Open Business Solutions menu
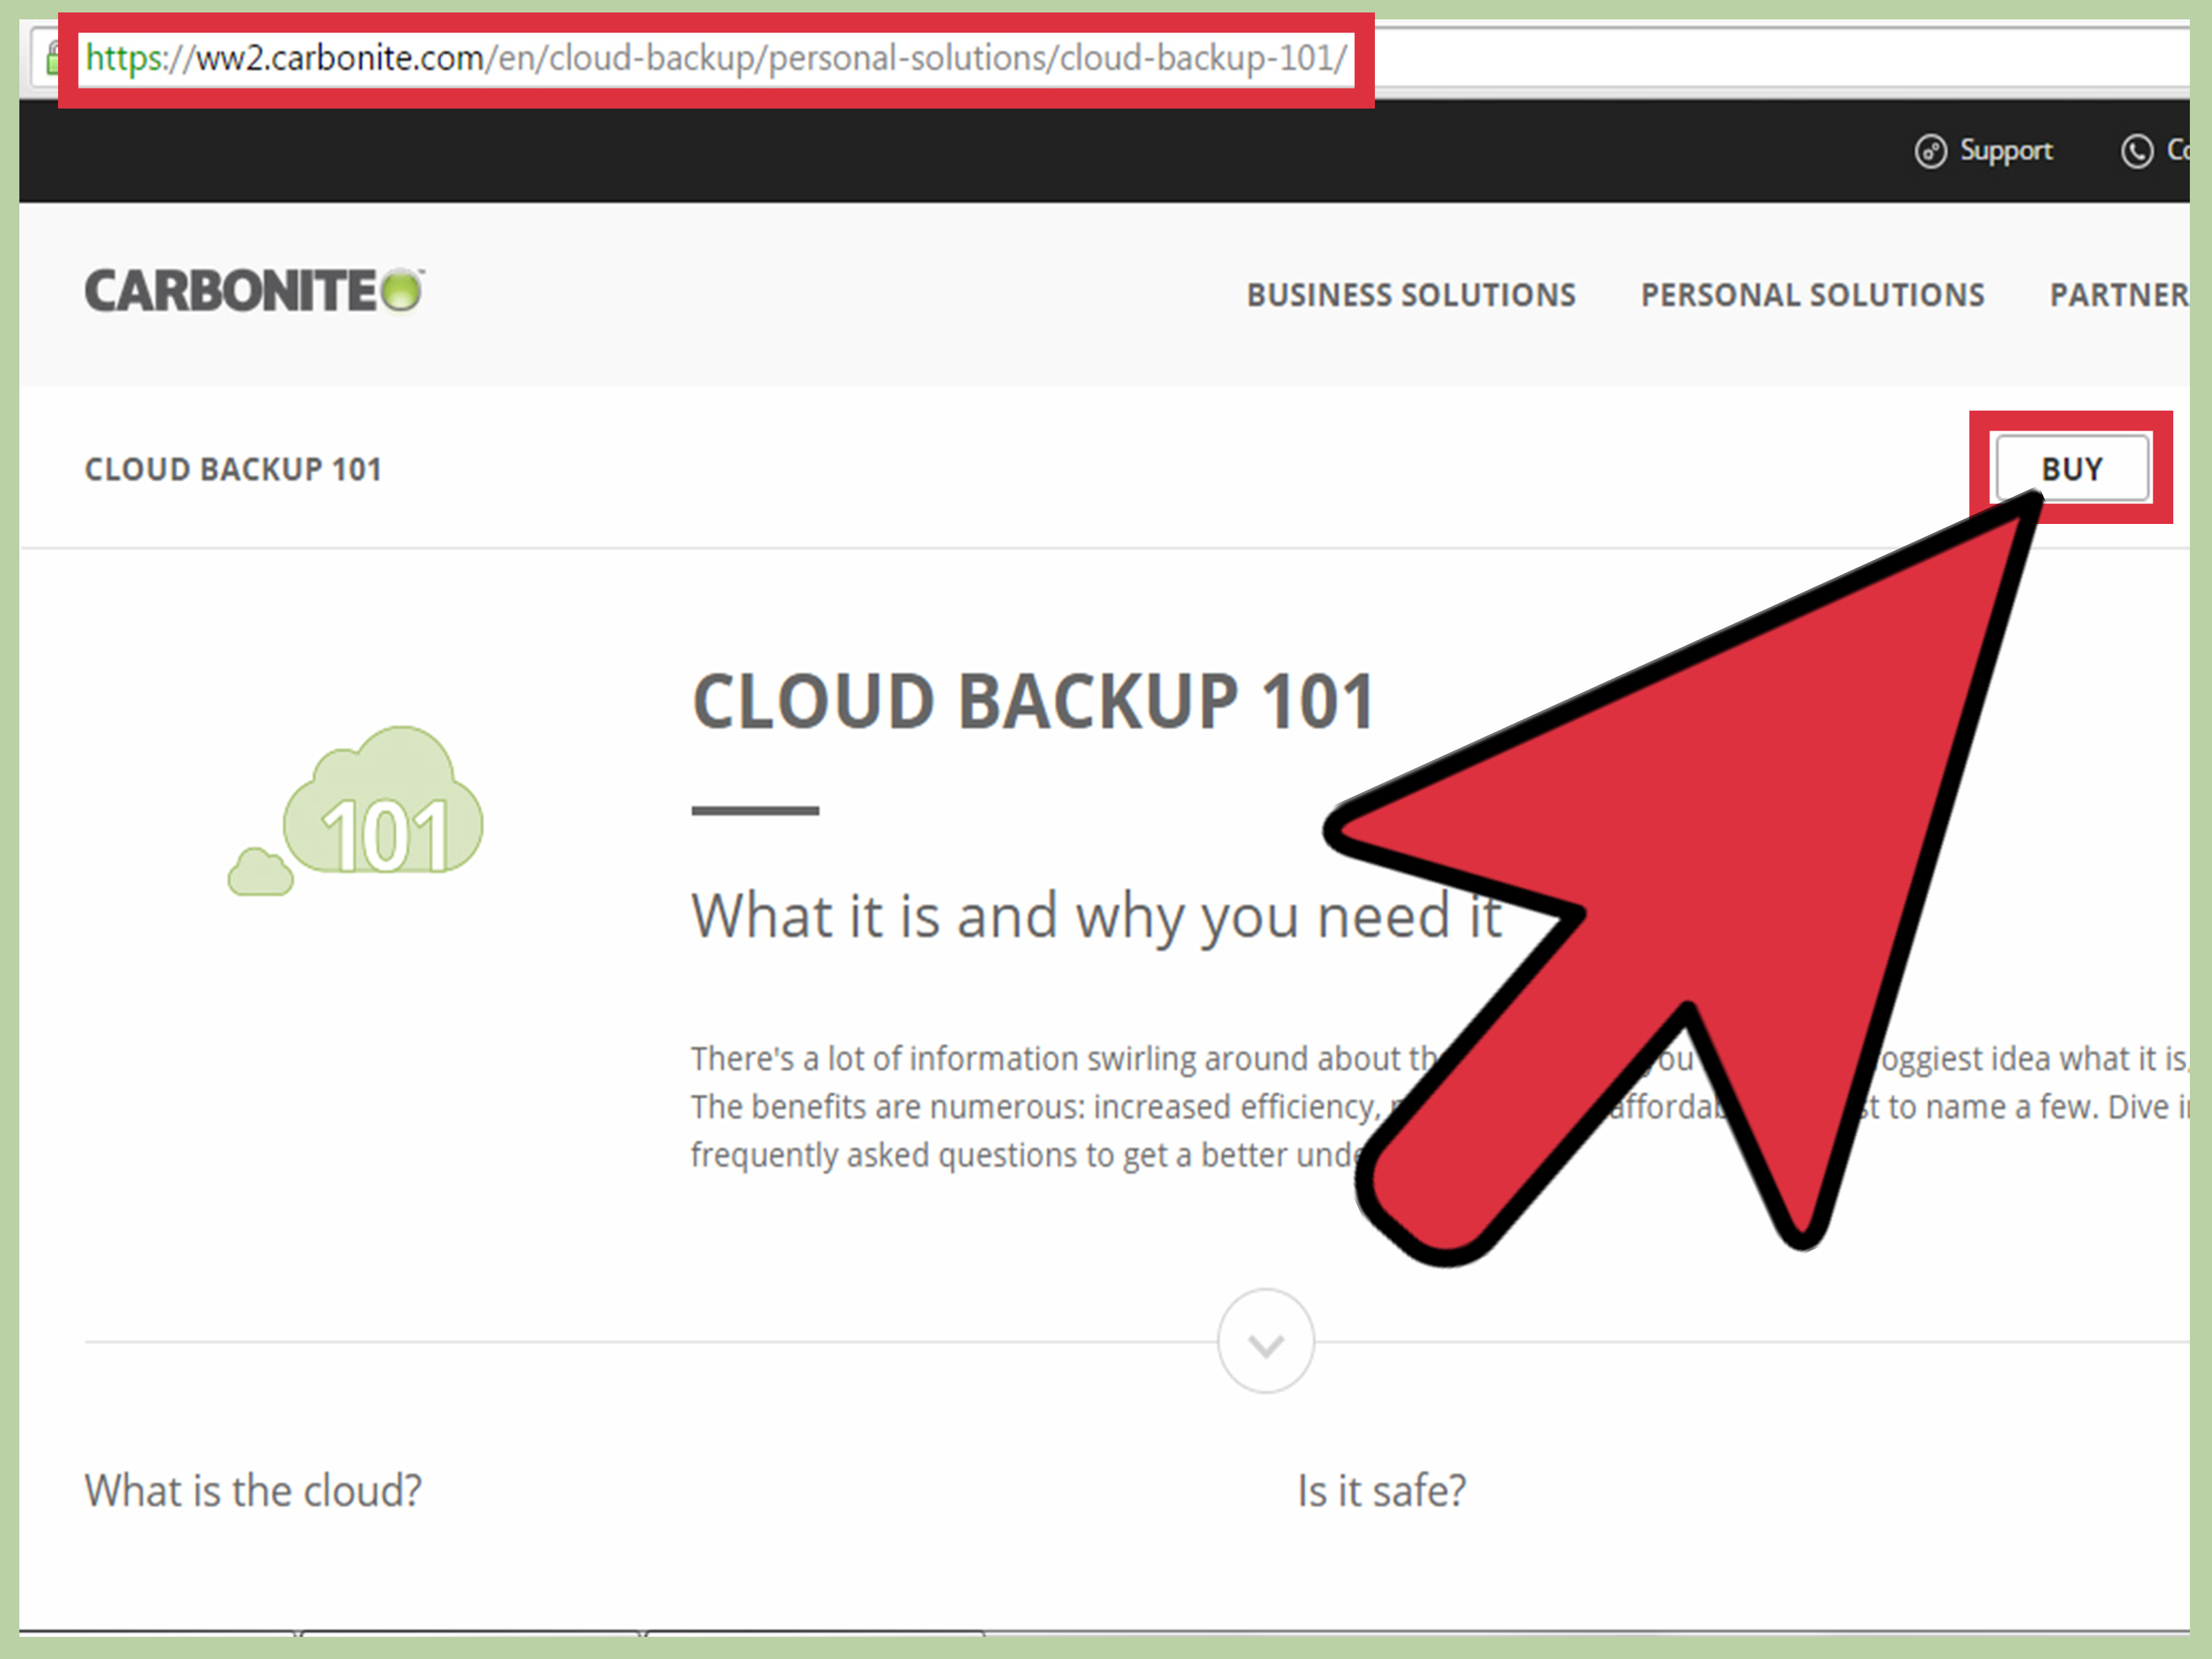 [x=1411, y=295]
